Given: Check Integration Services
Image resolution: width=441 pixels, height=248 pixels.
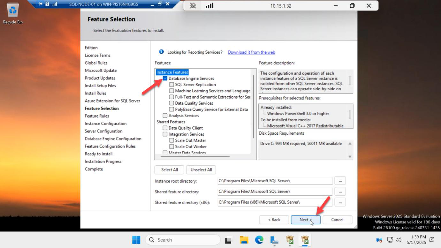Looking at the screenshot, I should pyautogui.click(x=165, y=134).
